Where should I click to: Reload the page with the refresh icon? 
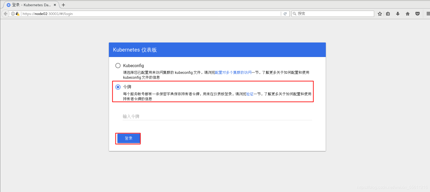(x=285, y=14)
